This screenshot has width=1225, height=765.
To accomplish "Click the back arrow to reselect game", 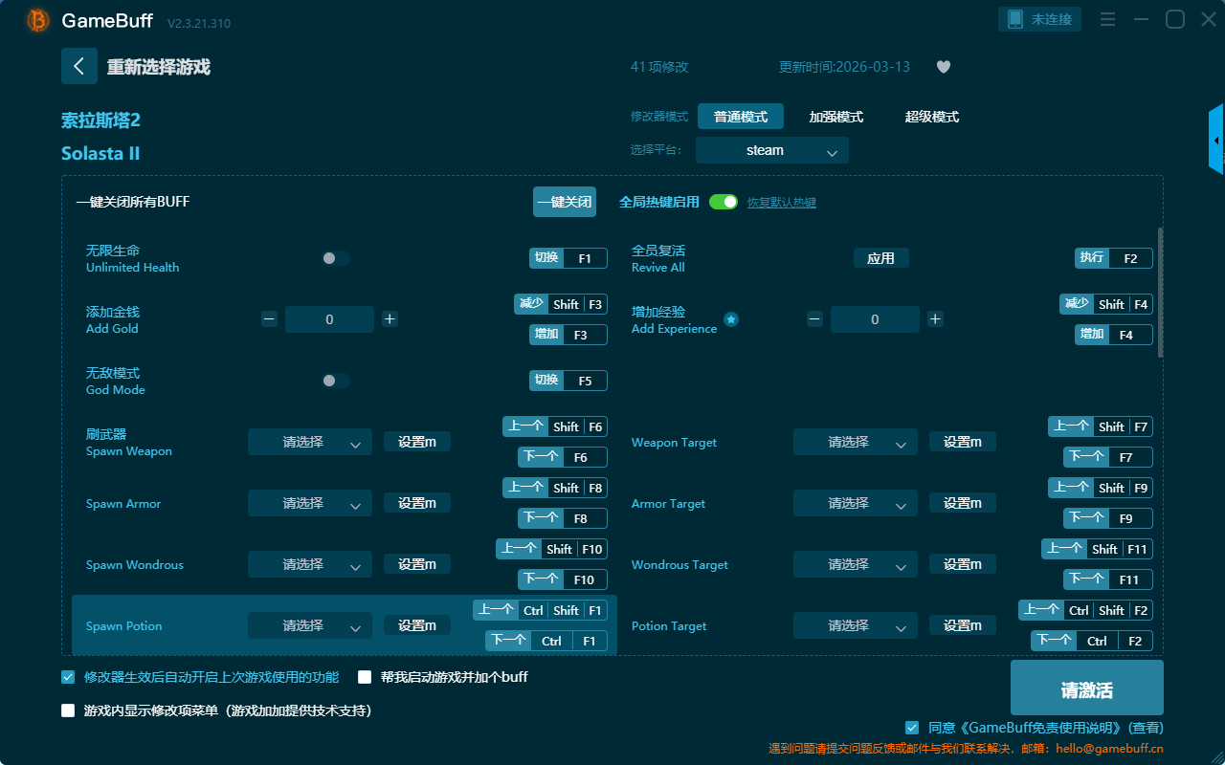I will 79,66.
